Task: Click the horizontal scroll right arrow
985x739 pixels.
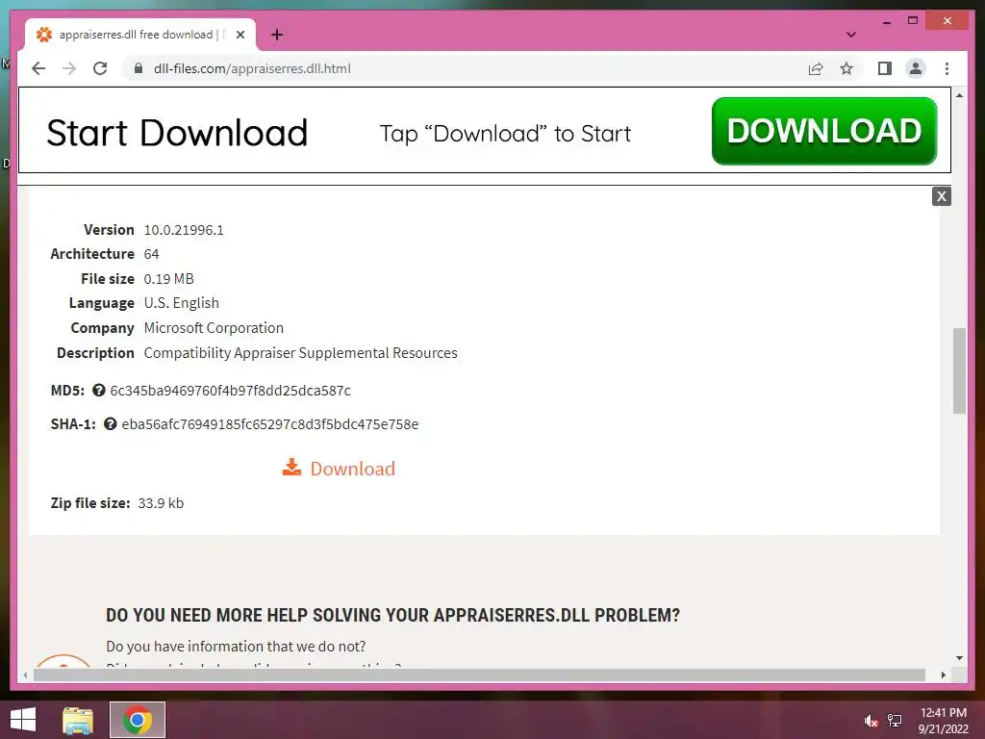Action: (944, 675)
